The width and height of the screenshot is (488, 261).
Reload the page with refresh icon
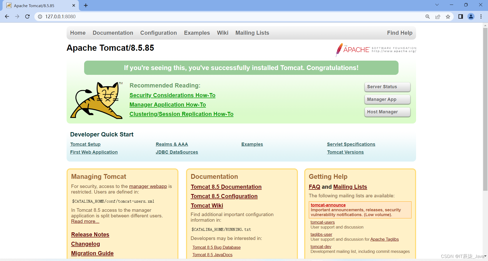(27, 16)
